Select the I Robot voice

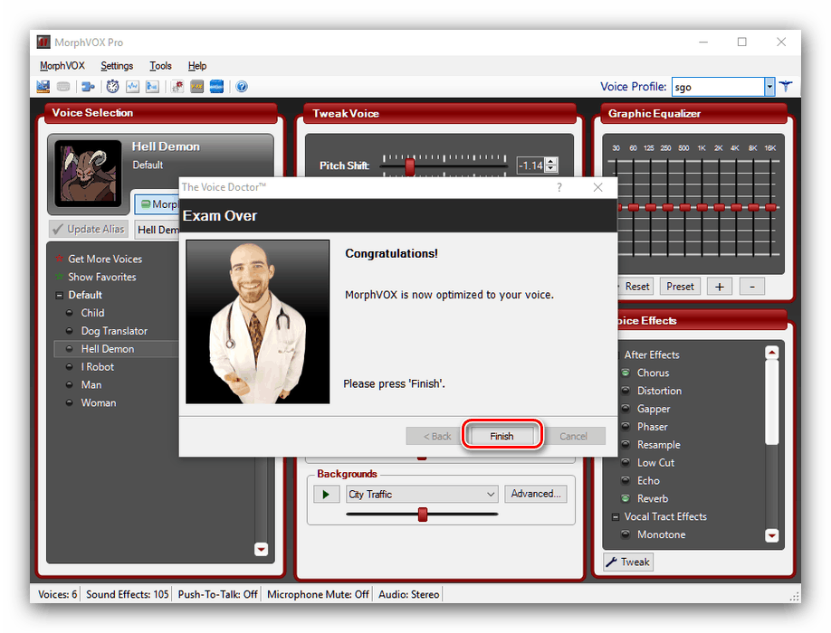98,367
